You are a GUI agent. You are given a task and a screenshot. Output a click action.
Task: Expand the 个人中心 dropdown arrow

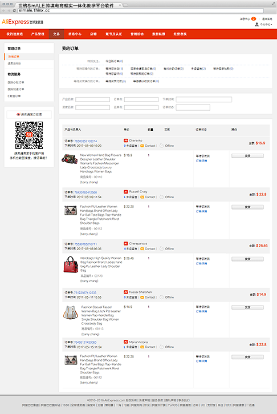pos(271,25)
